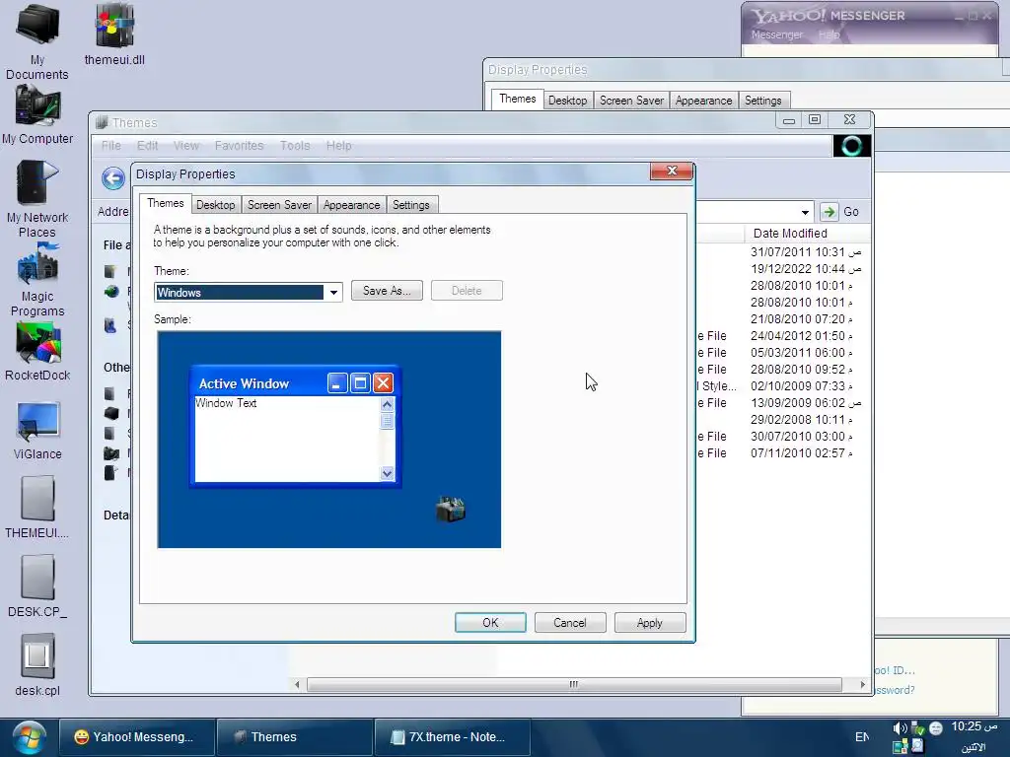Screen dimensions: 1010x757
Task: Open the Screen Saver tab in background Display Properties
Action: (x=631, y=101)
